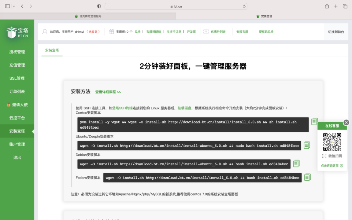352x220 pixels.
Task: Click 点击咨询客服 link
Action: click(x=332, y=166)
